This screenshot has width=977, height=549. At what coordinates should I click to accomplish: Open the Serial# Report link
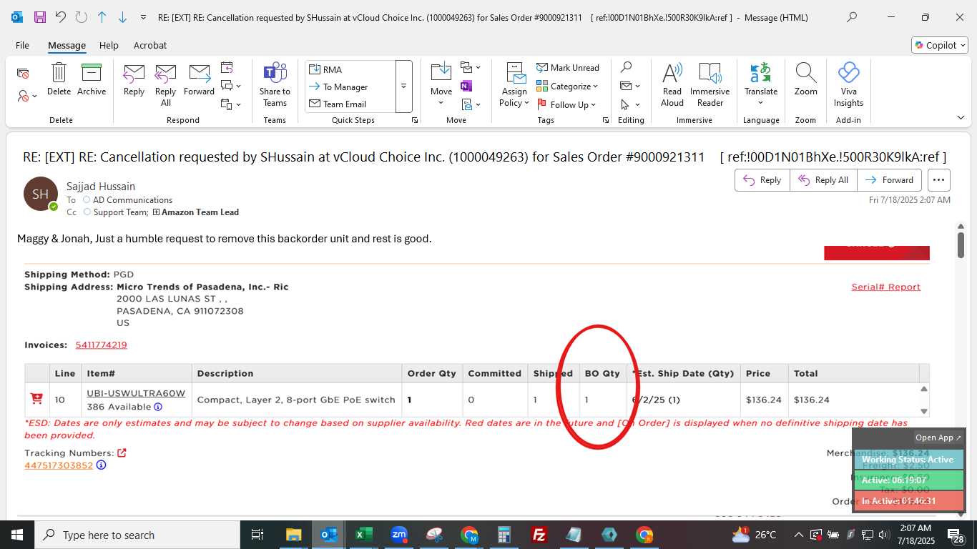pyautogui.click(x=885, y=287)
